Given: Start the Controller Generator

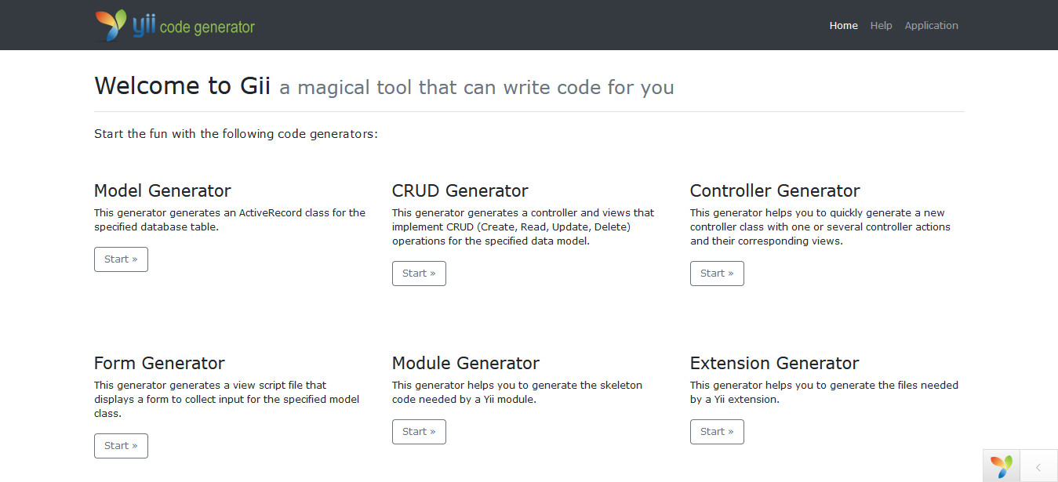Looking at the screenshot, I should coord(717,274).
